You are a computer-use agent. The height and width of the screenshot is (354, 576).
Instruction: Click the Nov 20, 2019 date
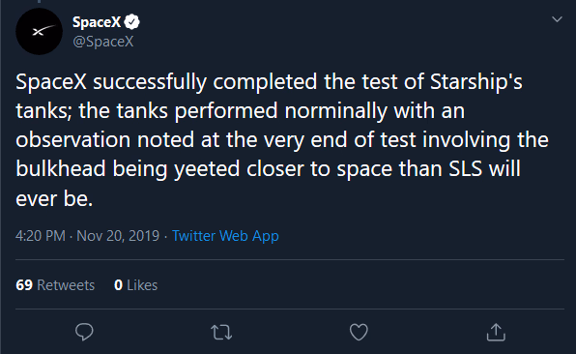pos(118,236)
